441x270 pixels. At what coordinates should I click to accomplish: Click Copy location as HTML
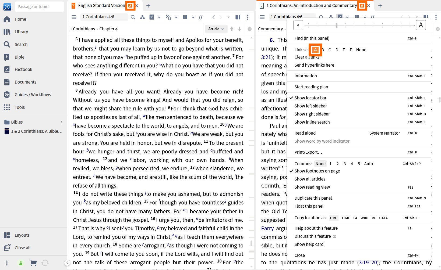tap(345, 218)
